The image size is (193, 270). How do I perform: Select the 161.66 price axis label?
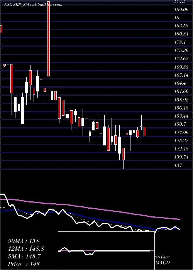(181, 91)
